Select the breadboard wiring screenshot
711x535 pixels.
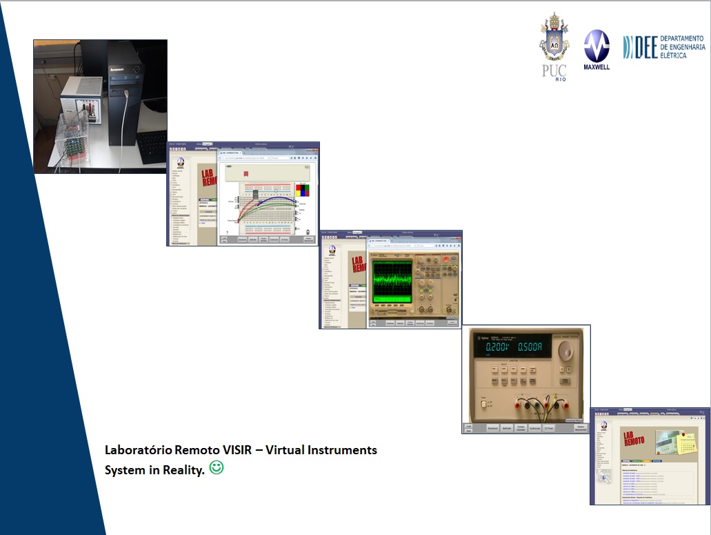pos(243,194)
